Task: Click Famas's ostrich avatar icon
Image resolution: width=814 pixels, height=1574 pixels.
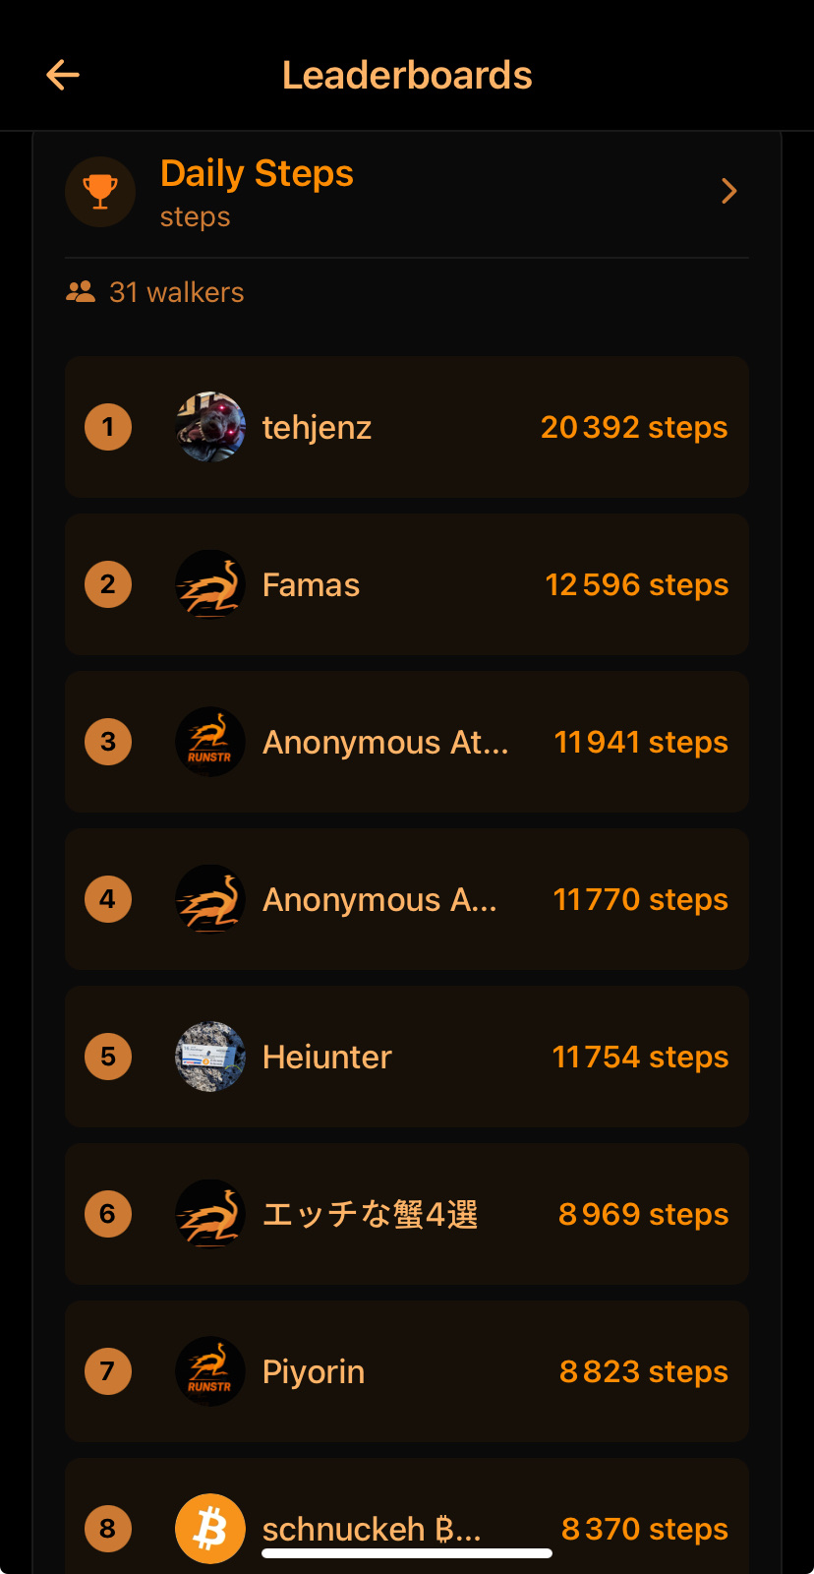Action: coord(210,584)
